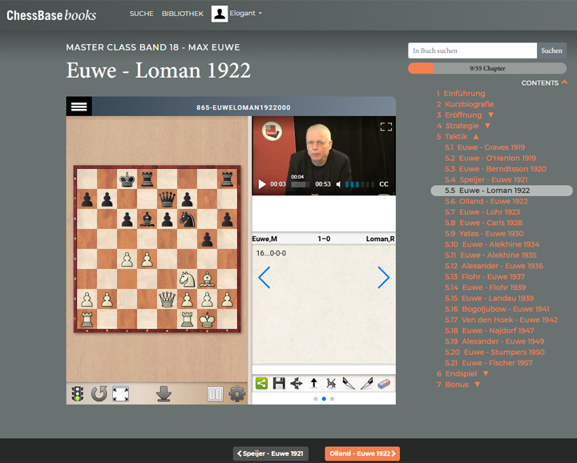Open board settings with the gear icon
Image resolution: width=577 pixels, height=463 pixels.
click(x=237, y=393)
